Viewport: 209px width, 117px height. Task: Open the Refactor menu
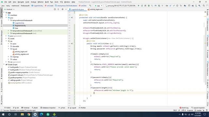(40, 2)
